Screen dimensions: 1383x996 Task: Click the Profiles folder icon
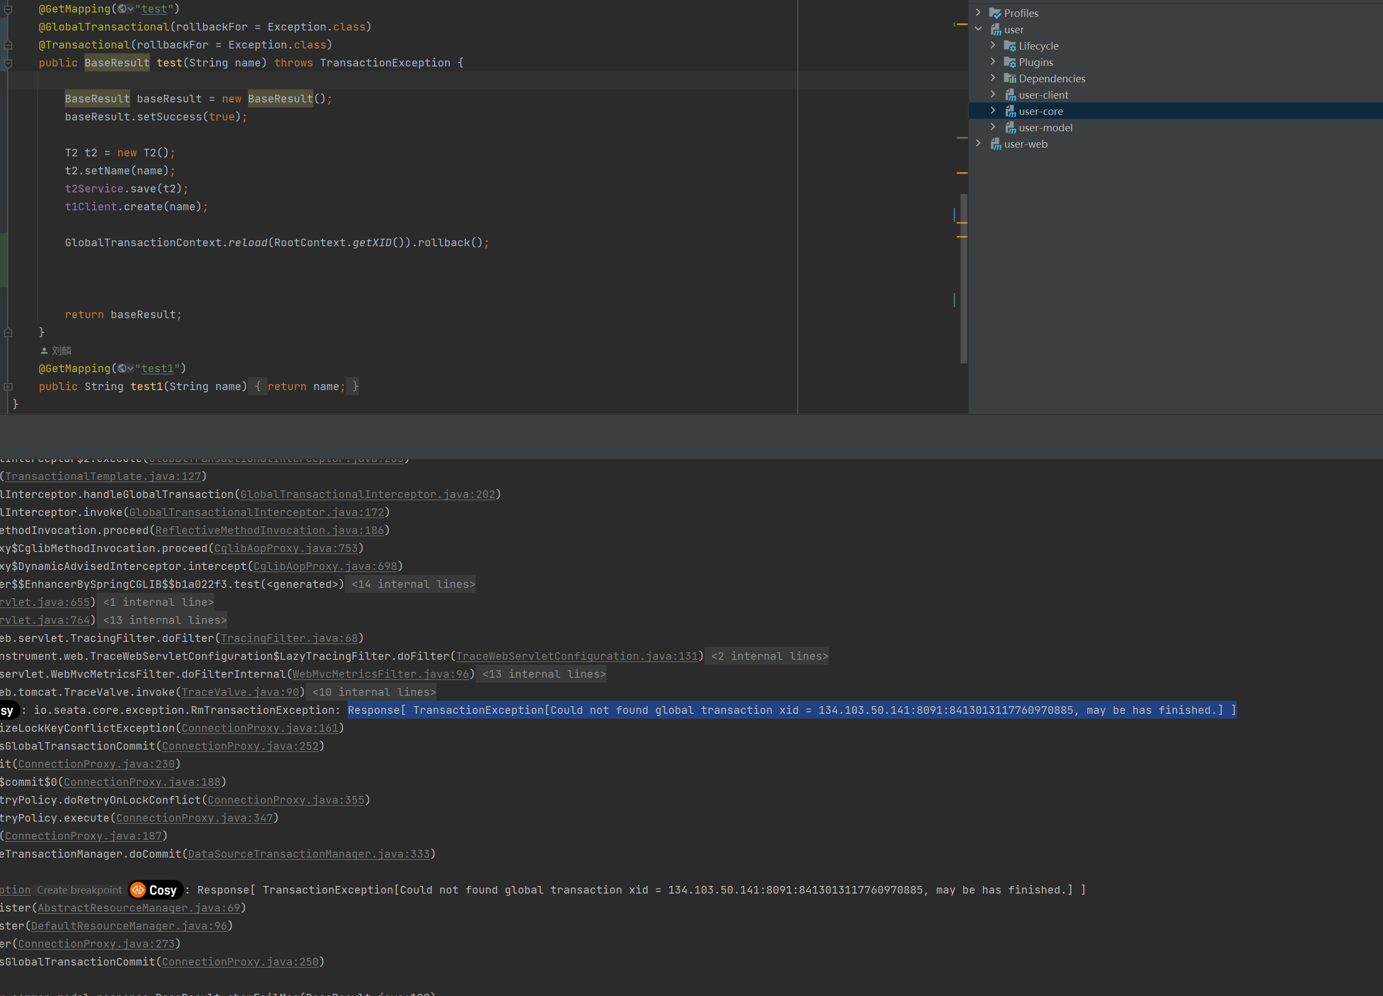tap(995, 13)
